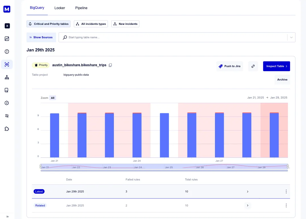Open the table name search dropdown arrow
Viewport: 306px width, 219px height.
pyautogui.click(x=291, y=37)
